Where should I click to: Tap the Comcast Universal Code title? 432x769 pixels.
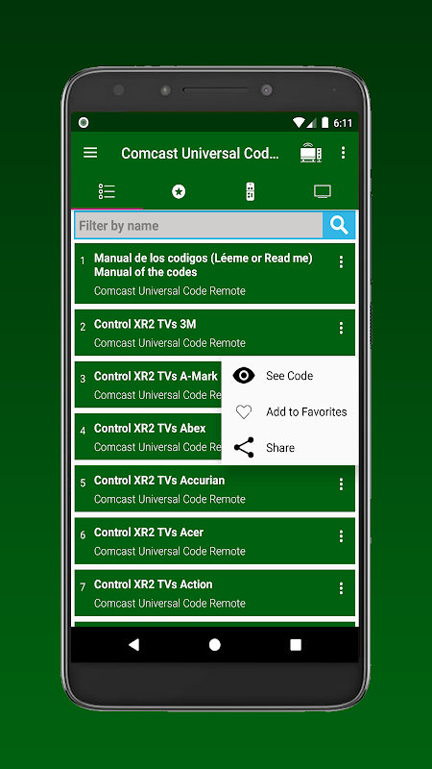(x=200, y=153)
